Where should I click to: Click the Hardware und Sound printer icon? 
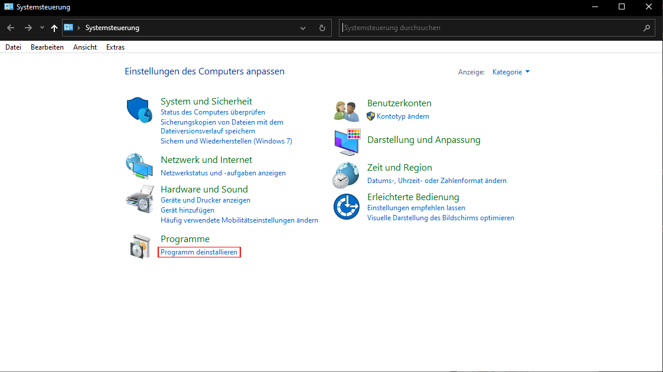[139, 199]
